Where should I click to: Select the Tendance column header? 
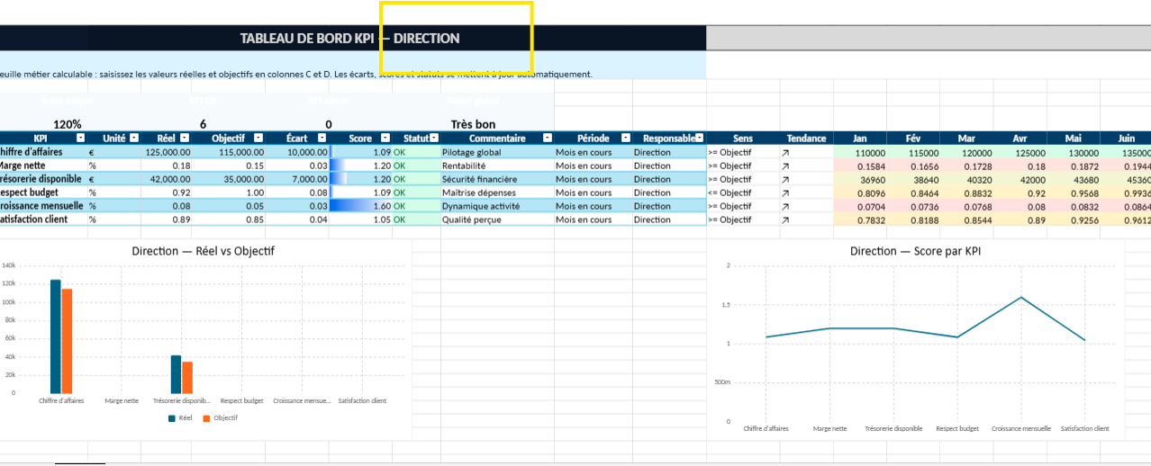coord(806,139)
